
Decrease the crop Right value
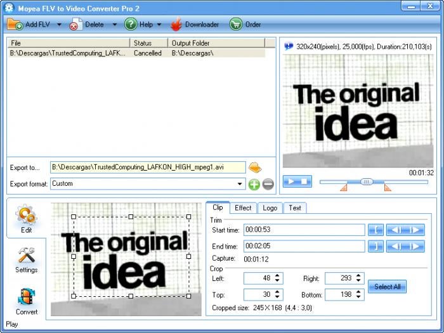[358, 280]
